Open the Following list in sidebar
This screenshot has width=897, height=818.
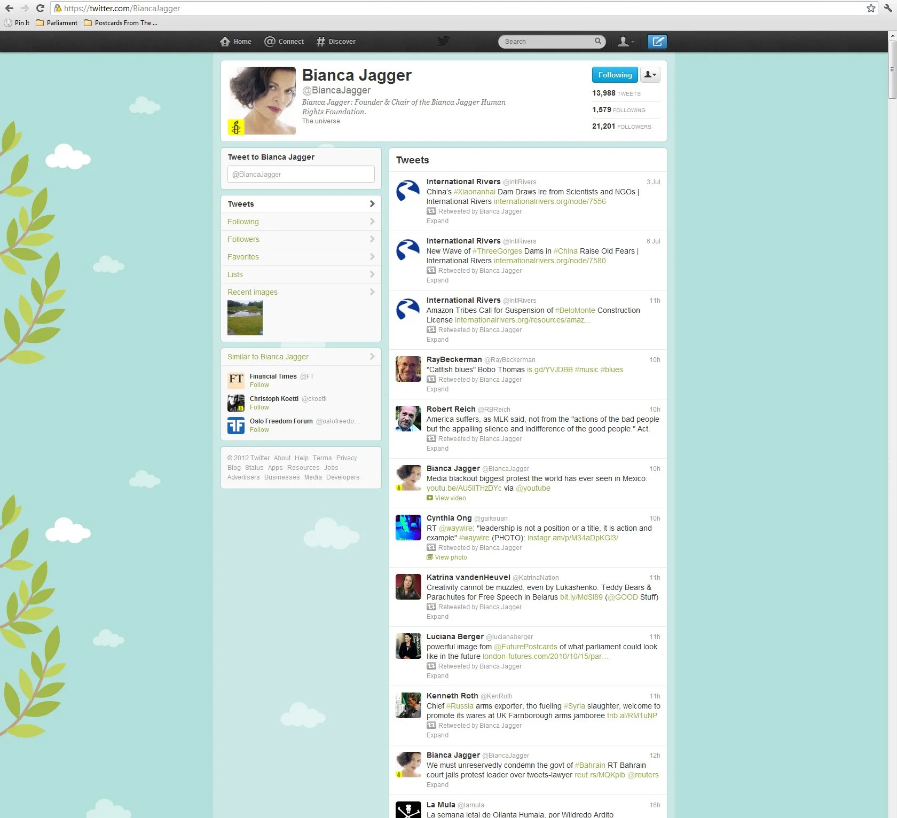(x=301, y=222)
